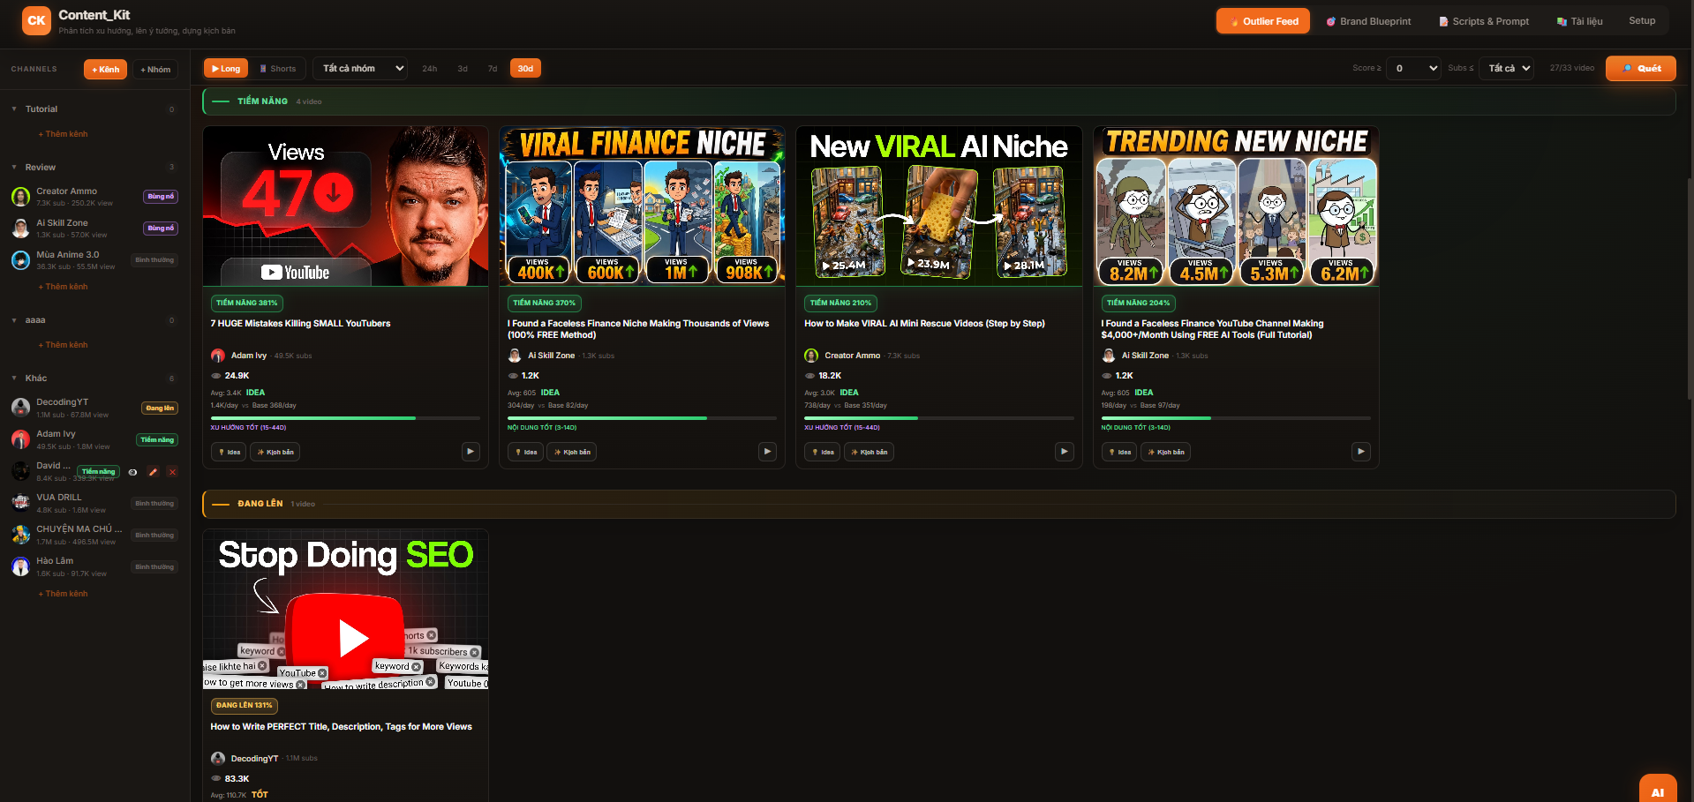Select the 7d time range
The width and height of the screenshot is (1694, 802).
(493, 68)
